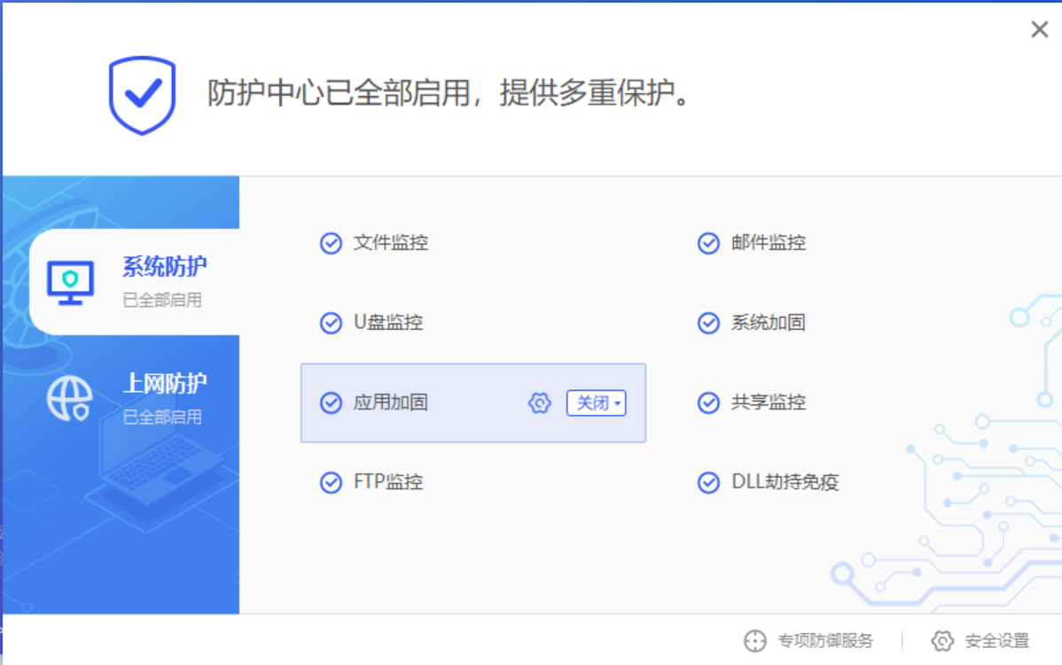Click the checkmark icon beside 共享监控
The image size is (1062, 665).
[708, 403]
